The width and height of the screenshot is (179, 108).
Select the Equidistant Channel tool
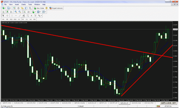click(x=24, y=16)
